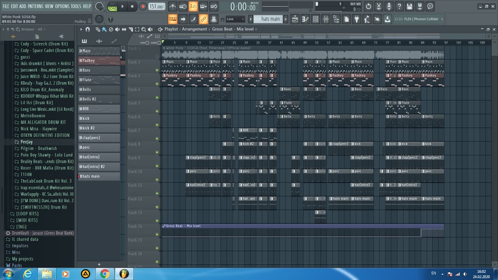Toggle the typing keyboard to piano icon
The width and height of the screenshot is (498, 280).
pyautogui.click(x=173, y=19)
